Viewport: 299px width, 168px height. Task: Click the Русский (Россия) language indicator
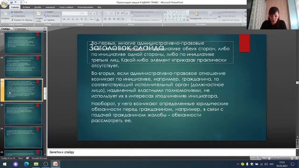point(39,158)
